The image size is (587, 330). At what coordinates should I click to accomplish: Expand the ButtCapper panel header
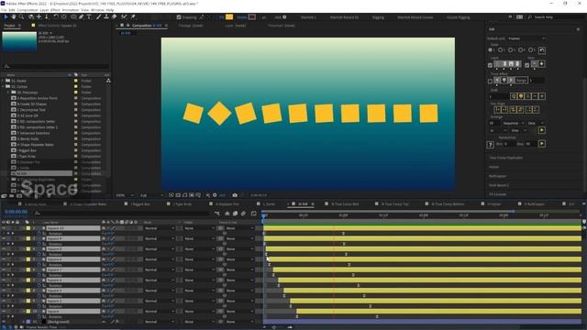[x=497, y=176]
